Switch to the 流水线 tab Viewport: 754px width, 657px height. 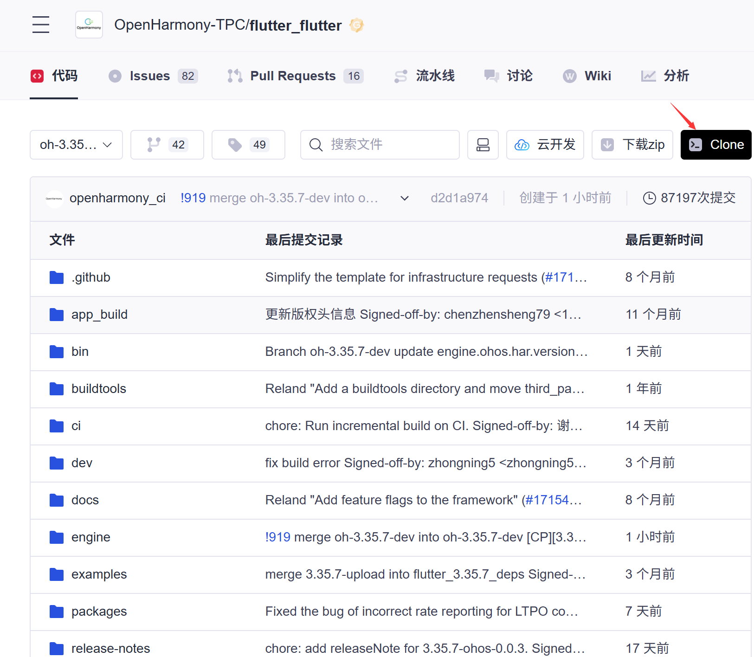424,76
